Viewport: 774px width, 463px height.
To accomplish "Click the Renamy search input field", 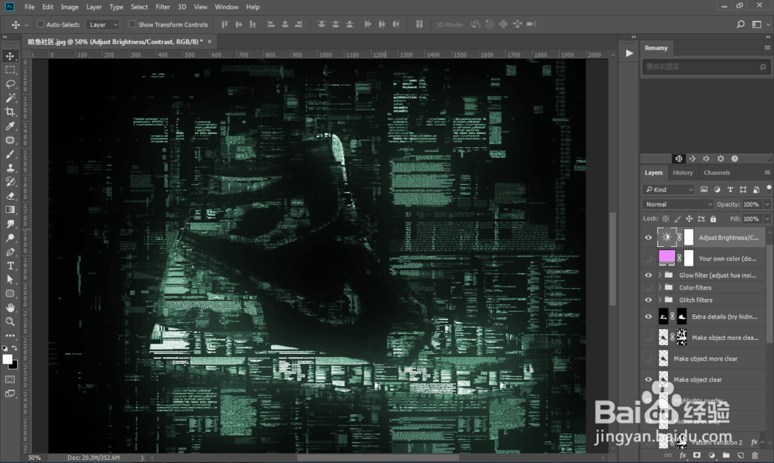I will coord(706,67).
